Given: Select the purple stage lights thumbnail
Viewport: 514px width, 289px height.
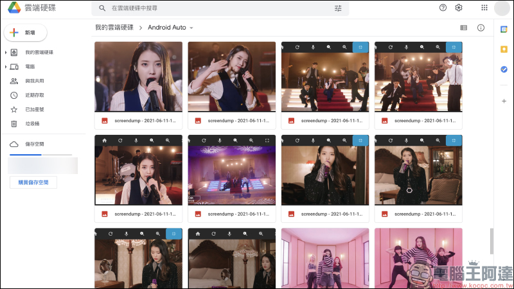Looking at the screenshot, I should pos(232,170).
